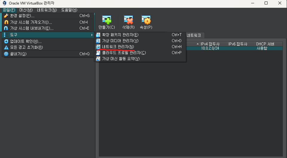Click the warning triangle icon beside 모든 경고 초기화
The height and width of the screenshot is (158, 287).
(x=6, y=47)
